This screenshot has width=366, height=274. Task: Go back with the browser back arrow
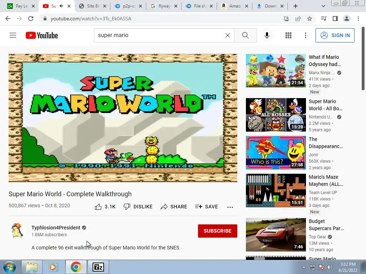8,19
